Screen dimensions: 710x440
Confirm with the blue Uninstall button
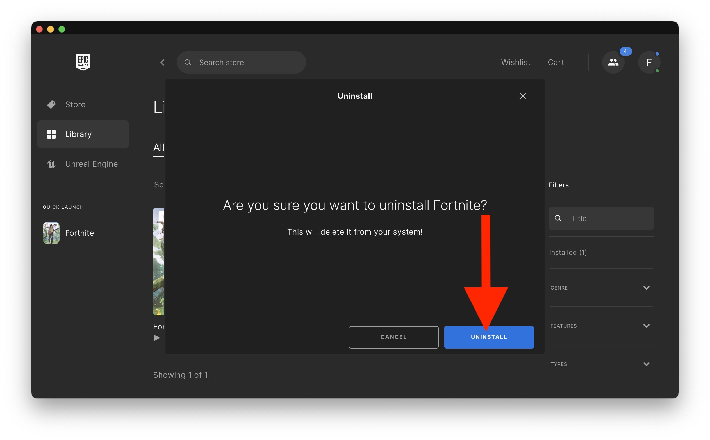pos(489,337)
